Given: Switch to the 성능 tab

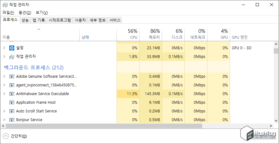Looking at the screenshot, I should click(25, 20).
